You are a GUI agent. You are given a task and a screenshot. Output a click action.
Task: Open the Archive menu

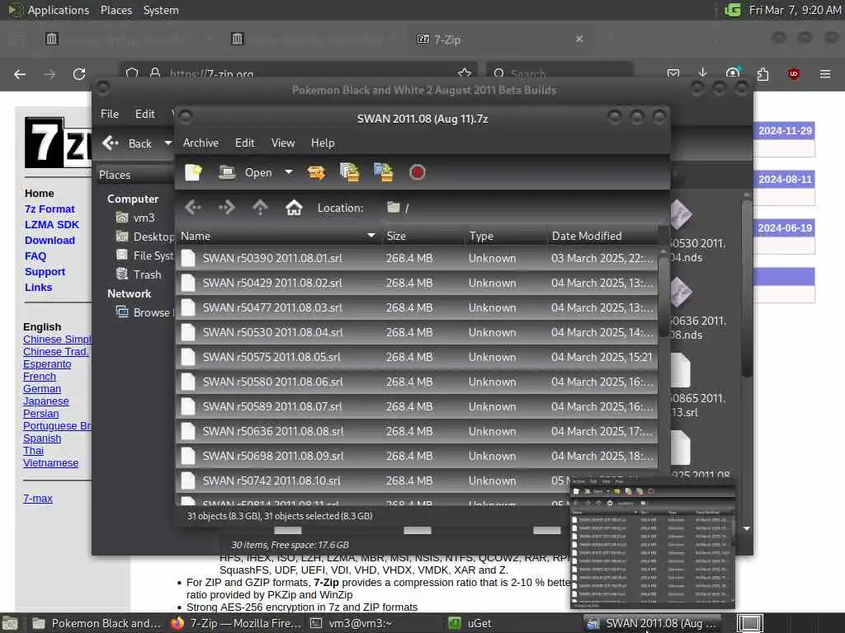click(x=201, y=143)
